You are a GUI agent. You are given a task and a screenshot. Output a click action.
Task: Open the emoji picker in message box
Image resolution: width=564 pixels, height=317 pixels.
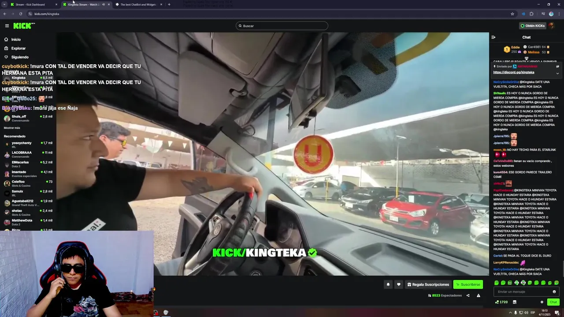[x=554, y=291]
